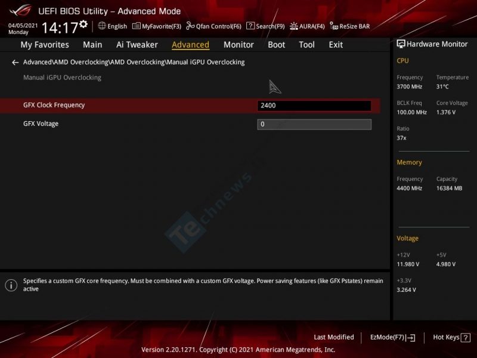
Task: Select the GFX Voltage value field
Action: pyautogui.click(x=314, y=124)
